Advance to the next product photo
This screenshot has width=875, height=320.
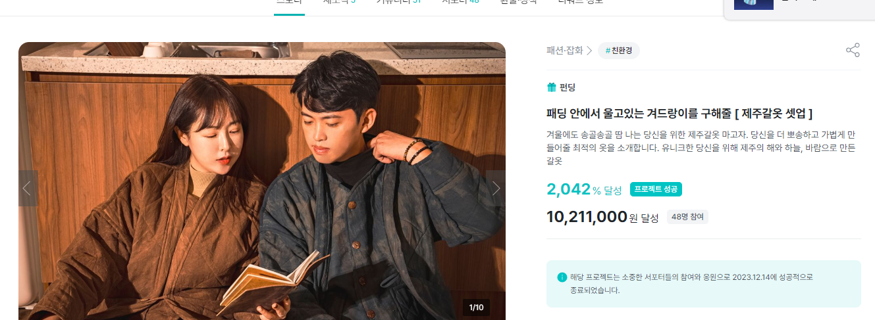(496, 189)
